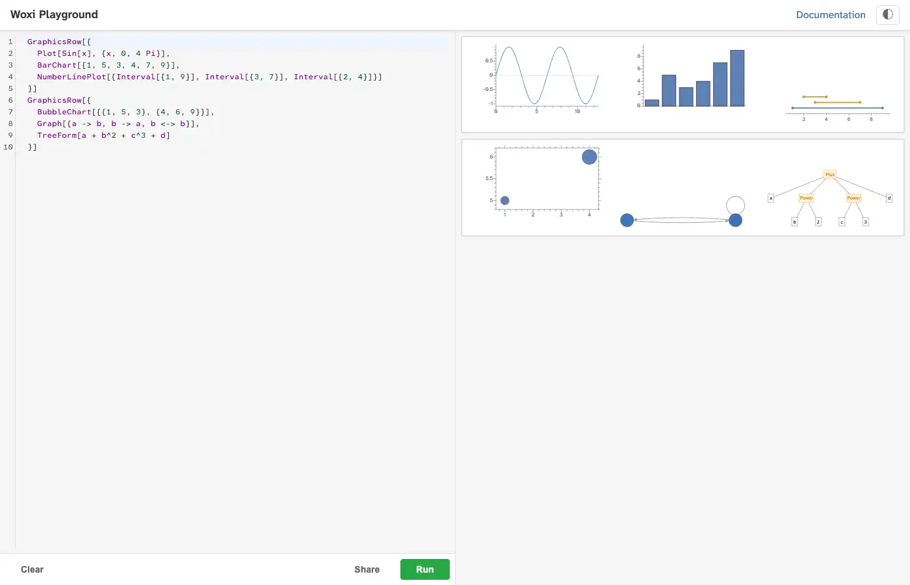The height and width of the screenshot is (585, 910).
Task: Place cursor on 'BarChart' code line
Action: click(108, 65)
